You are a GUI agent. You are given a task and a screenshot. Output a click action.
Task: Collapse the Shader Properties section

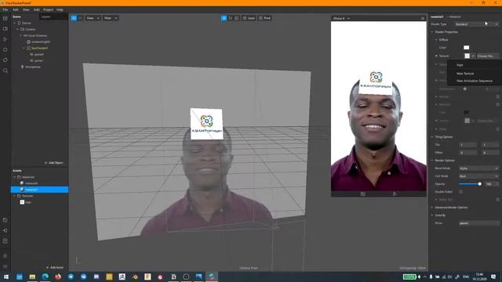[432, 32]
